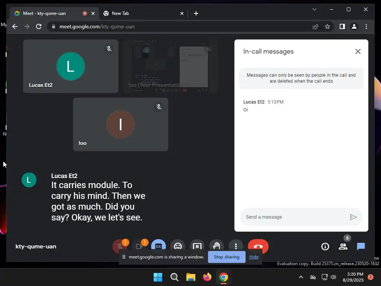Click the Hide link in sharing bar
This screenshot has width=381, height=286.
click(254, 257)
